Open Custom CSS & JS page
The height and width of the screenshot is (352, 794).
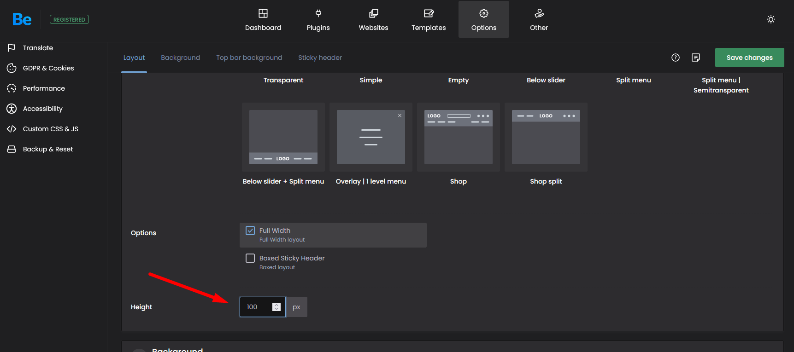tap(51, 129)
